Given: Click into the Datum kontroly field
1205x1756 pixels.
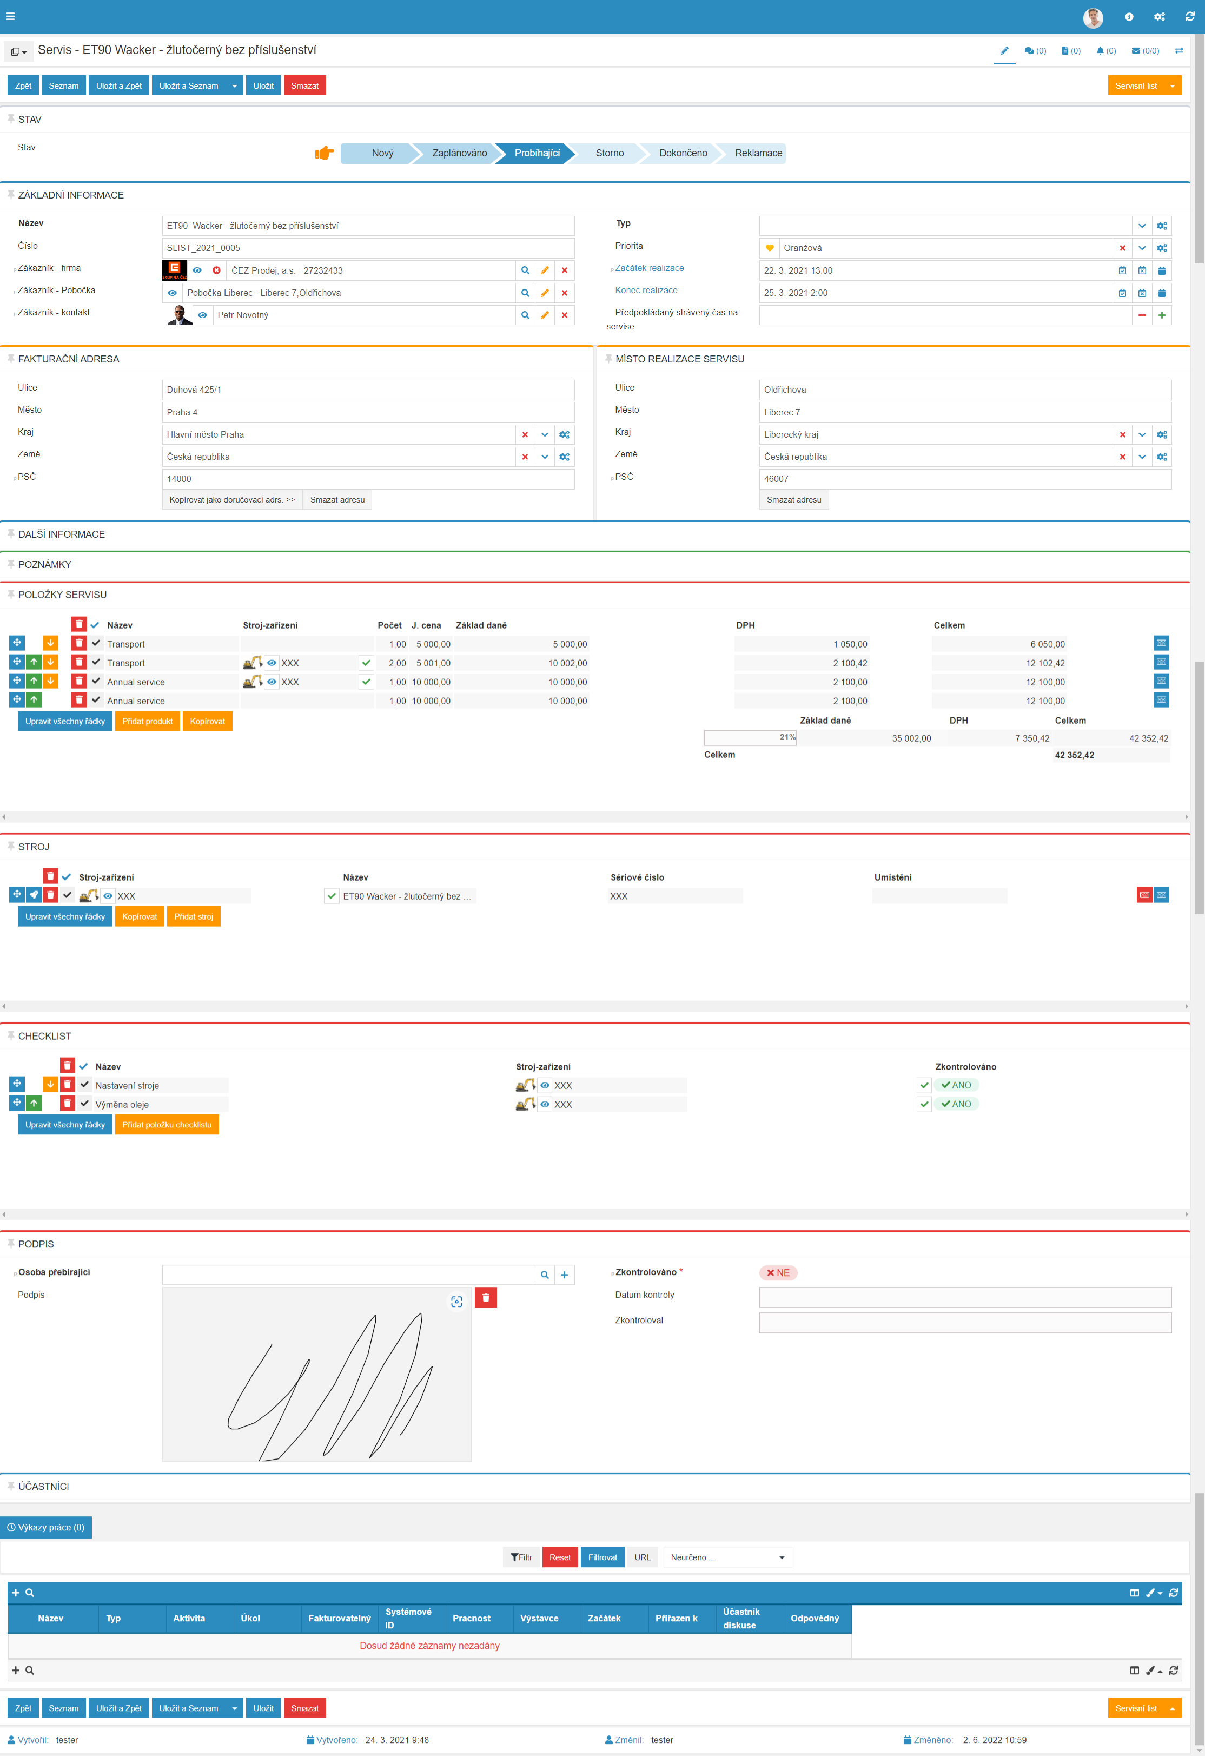Looking at the screenshot, I should pos(965,1297).
